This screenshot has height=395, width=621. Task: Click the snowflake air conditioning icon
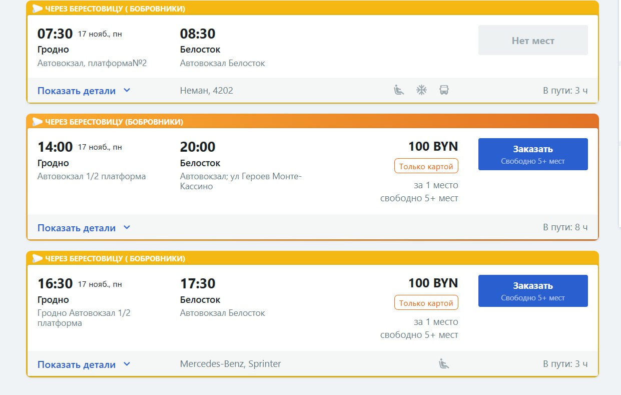coord(422,90)
